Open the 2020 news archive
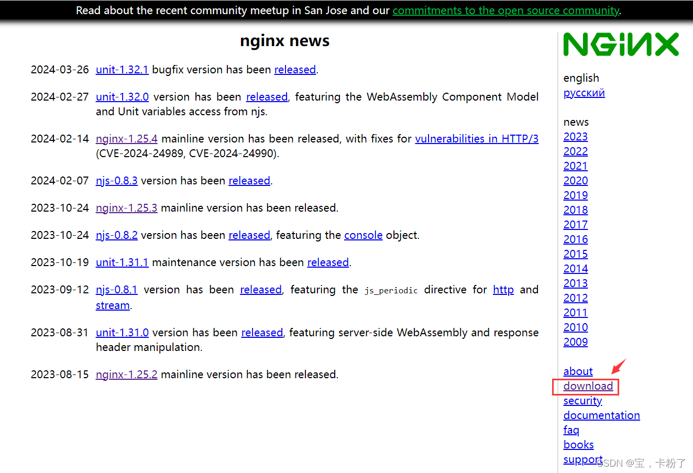693x473 pixels. (576, 181)
